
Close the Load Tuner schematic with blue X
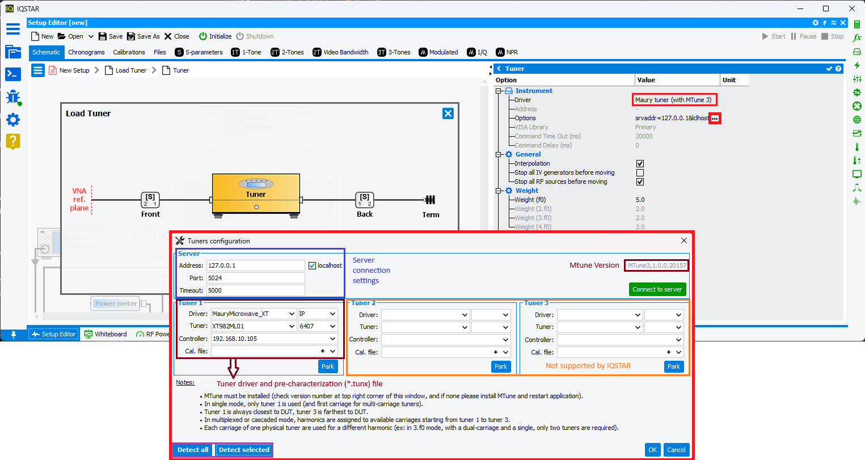click(x=448, y=113)
